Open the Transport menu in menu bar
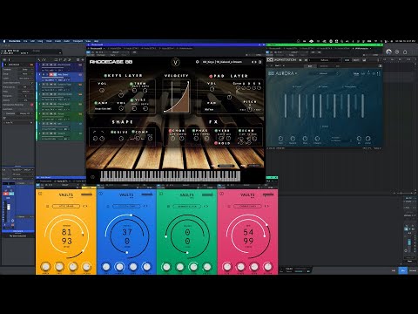This screenshot has height=314, width=418. pyautogui.click(x=78, y=41)
